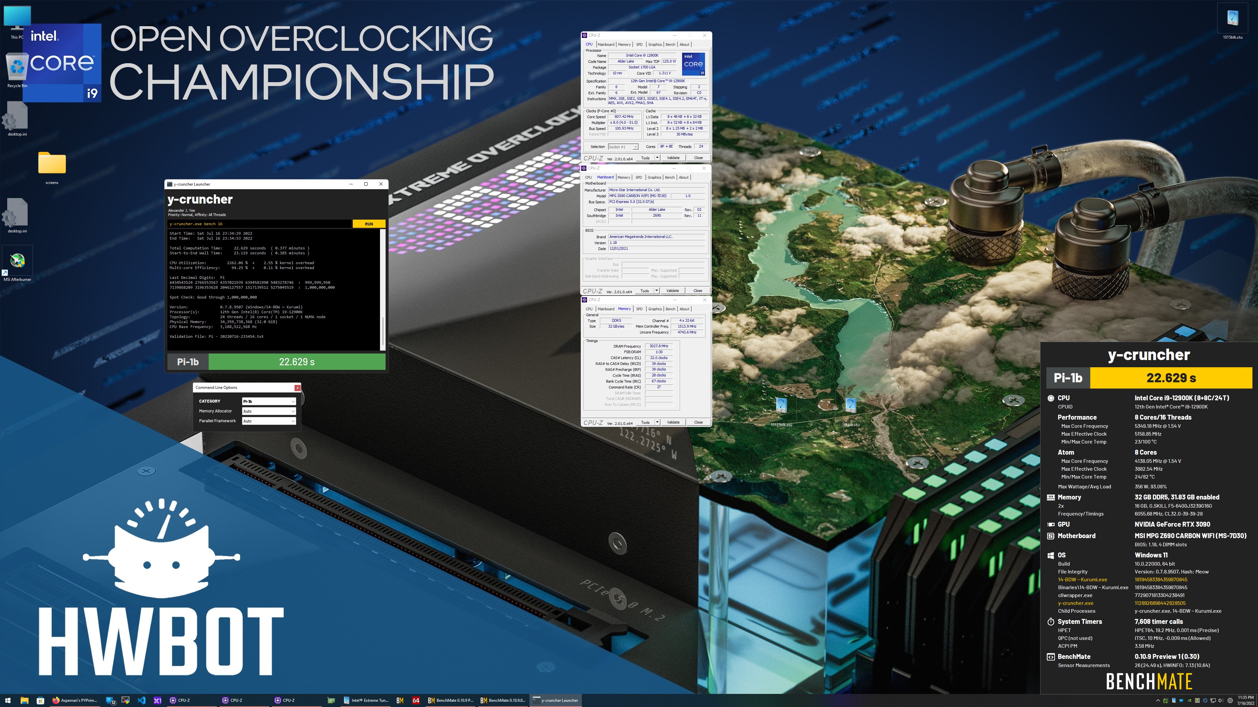
Task: Switch to BenchMate 0.10.9 P... taskbar window
Action: coord(451,700)
